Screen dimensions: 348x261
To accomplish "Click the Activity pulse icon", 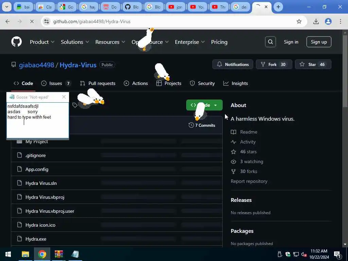I will pyautogui.click(x=233, y=142).
